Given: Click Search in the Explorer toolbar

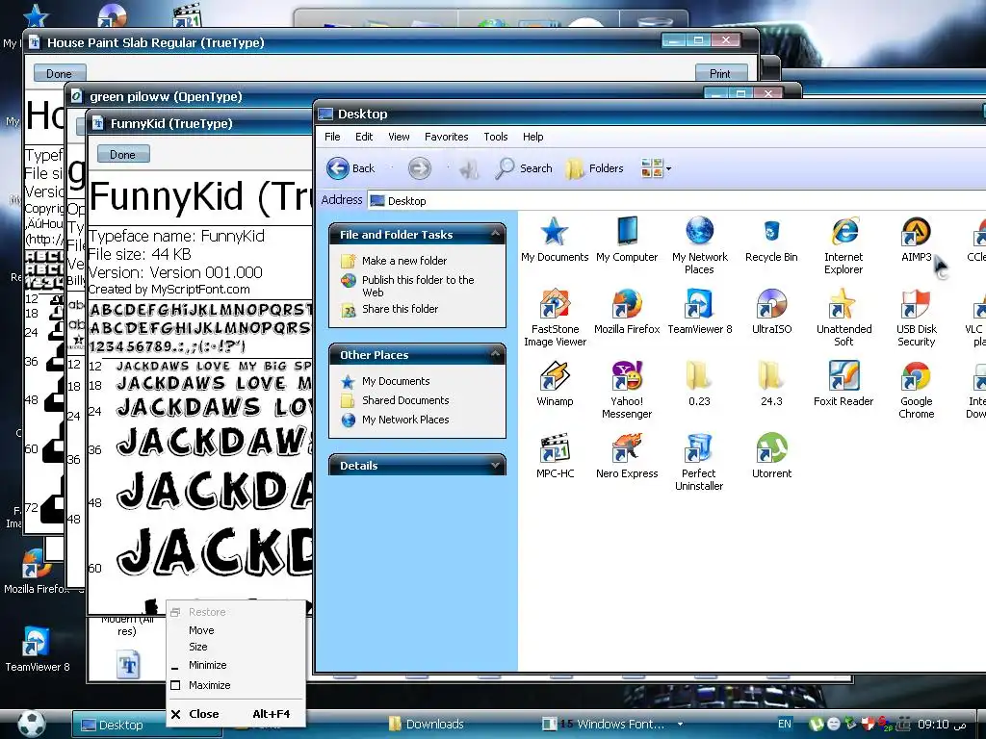Looking at the screenshot, I should pos(524,168).
